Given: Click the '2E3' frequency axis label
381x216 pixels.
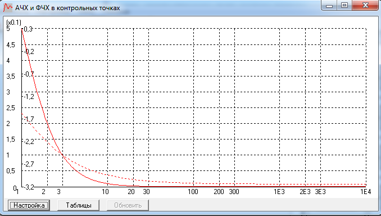Looking at the screenshot, I should click(305, 192).
